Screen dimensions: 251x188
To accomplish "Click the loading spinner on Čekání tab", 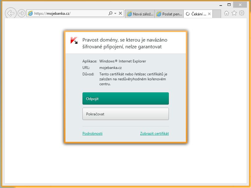I will pos(188,14).
